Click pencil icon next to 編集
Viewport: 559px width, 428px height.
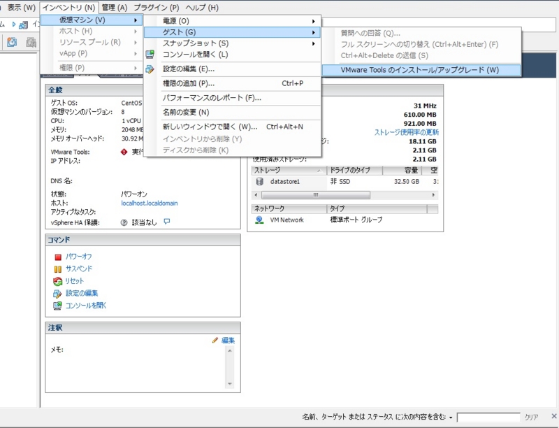(x=215, y=340)
